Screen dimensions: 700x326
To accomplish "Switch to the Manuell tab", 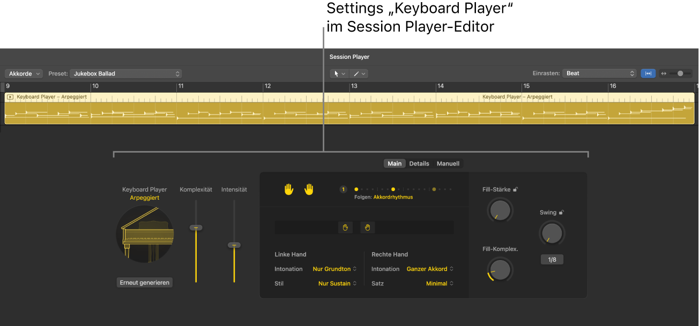I will [x=448, y=163].
